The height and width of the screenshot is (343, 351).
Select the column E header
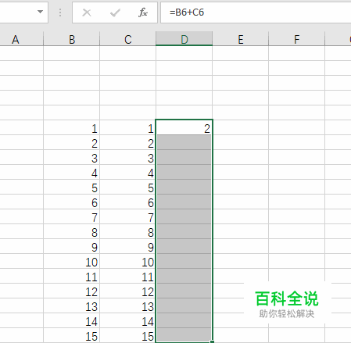coord(241,39)
